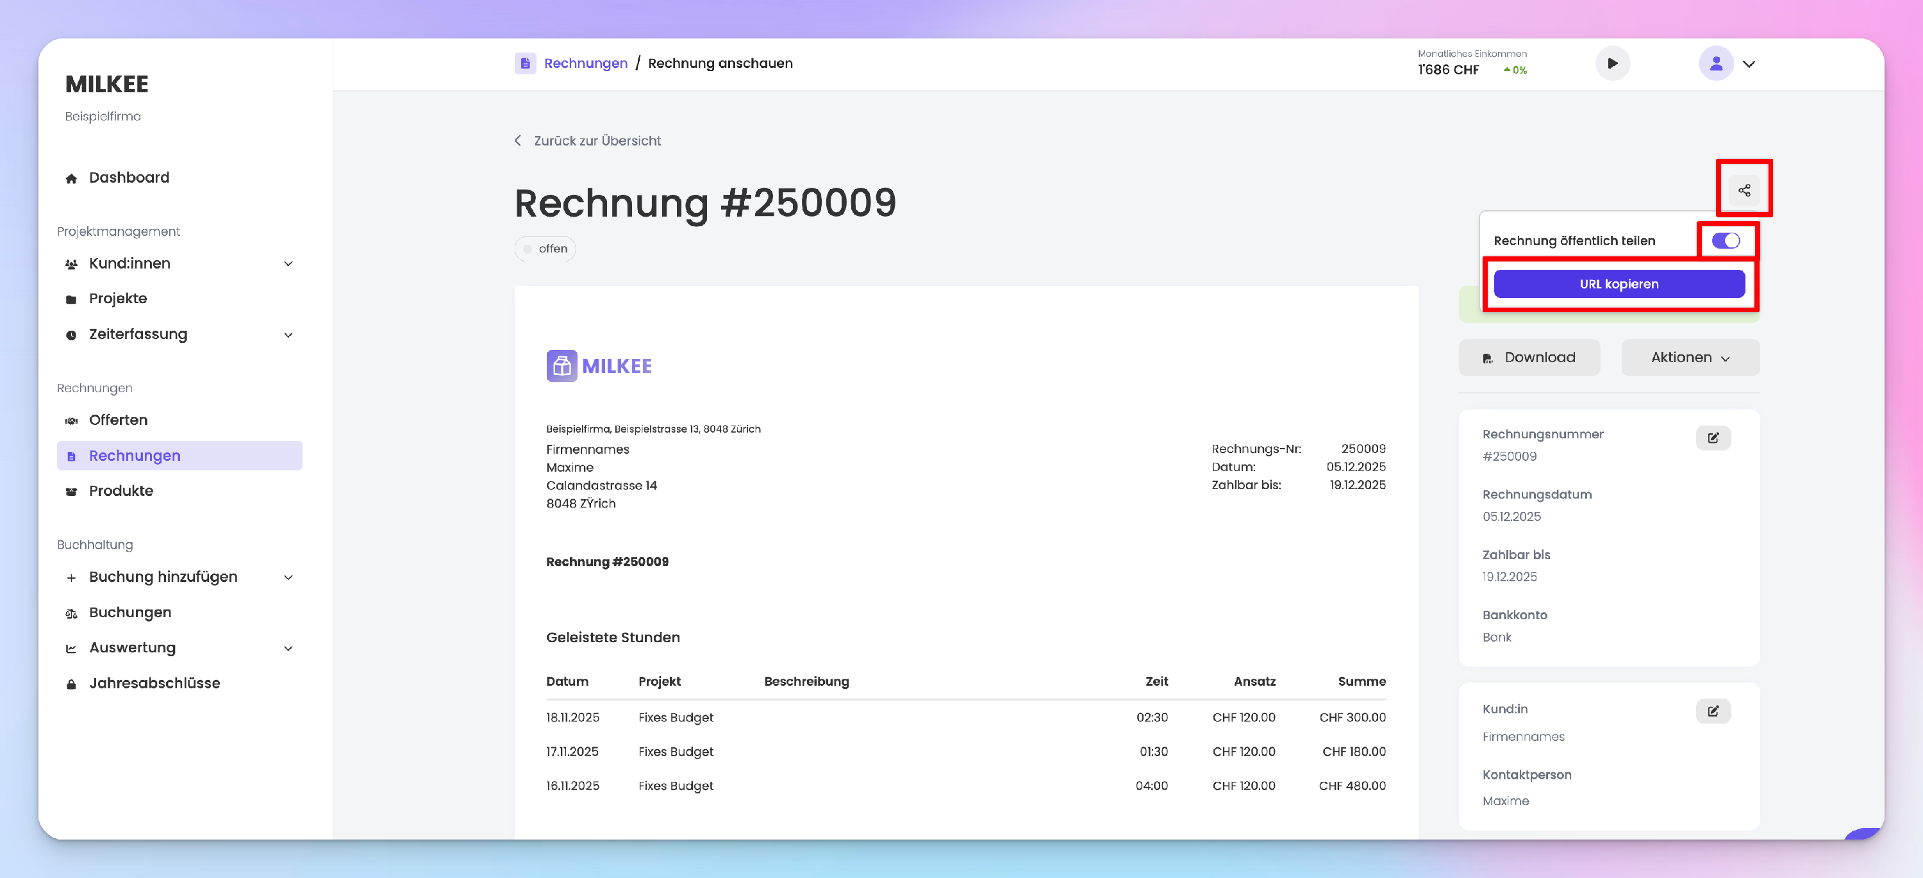Expand the Zeiterfassung sidebar section
Image resolution: width=1923 pixels, height=878 pixels.
tap(288, 335)
